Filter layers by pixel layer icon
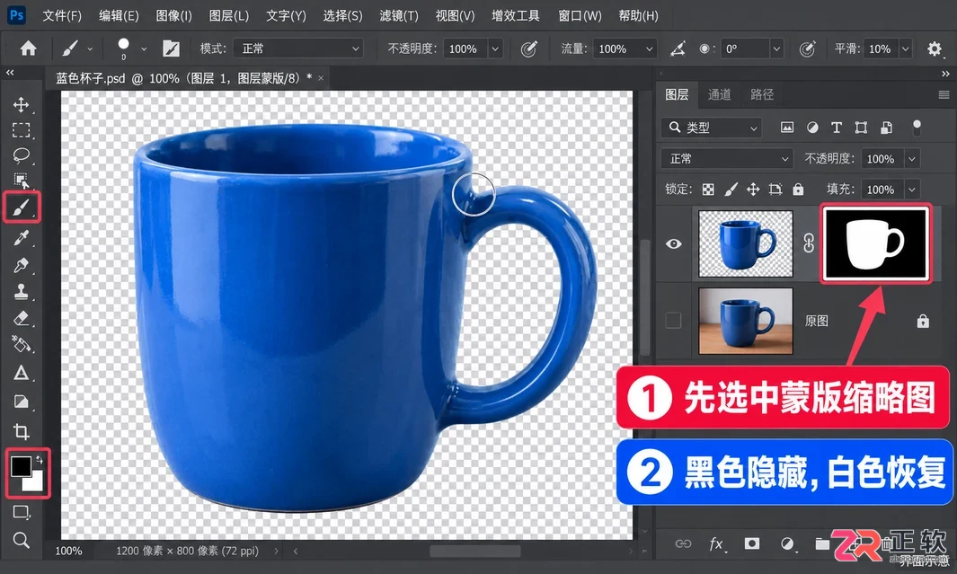The height and width of the screenshot is (574, 957). 787,128
